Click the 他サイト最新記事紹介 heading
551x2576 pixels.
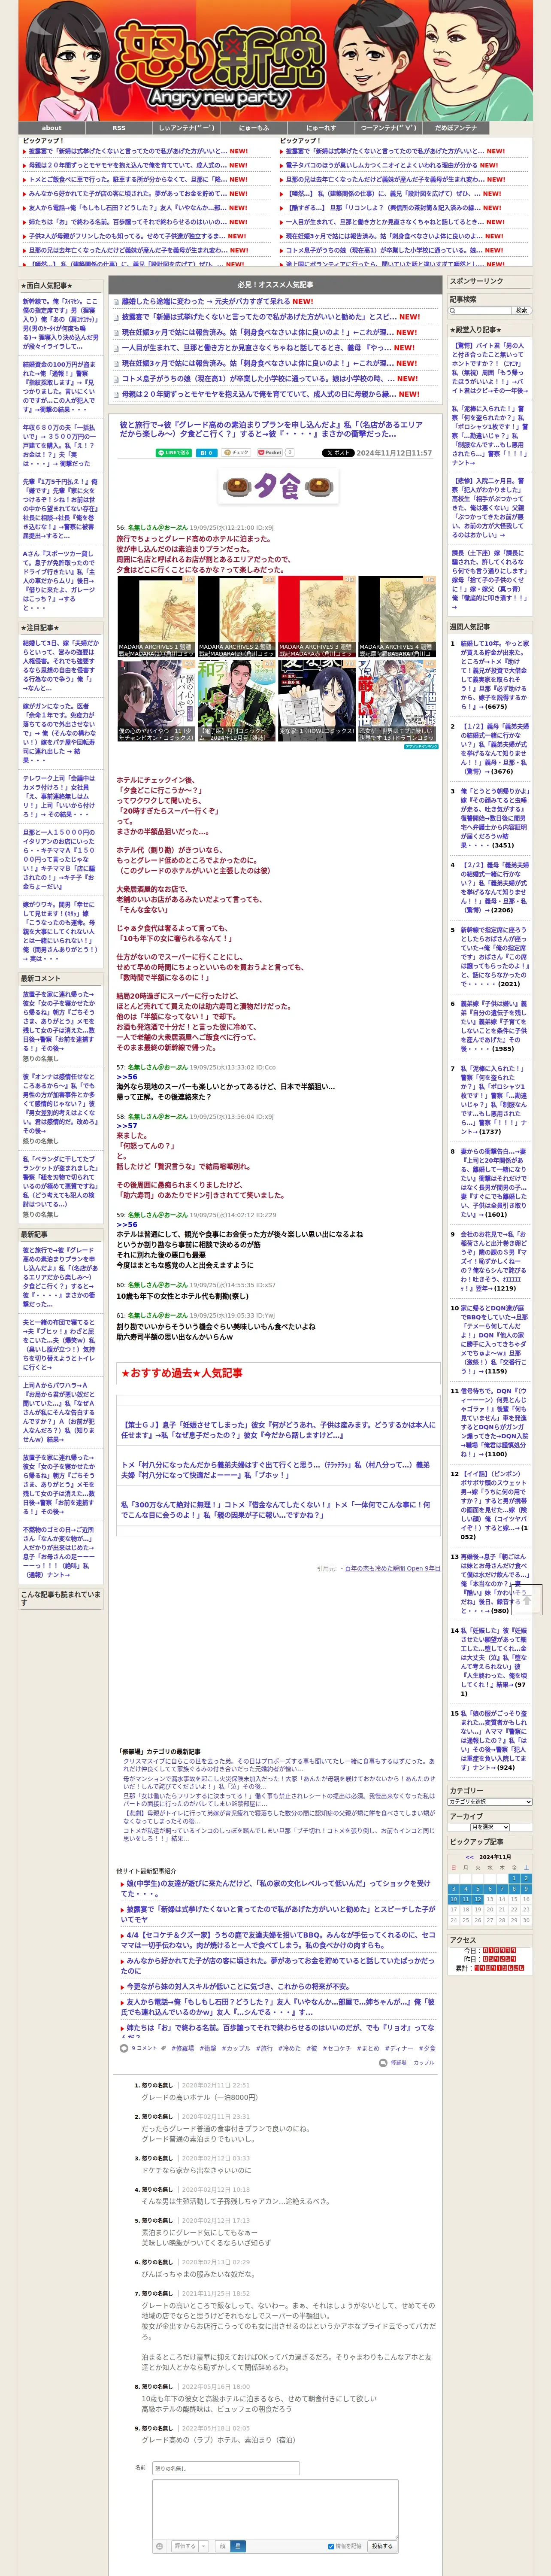pos(146,1870)
